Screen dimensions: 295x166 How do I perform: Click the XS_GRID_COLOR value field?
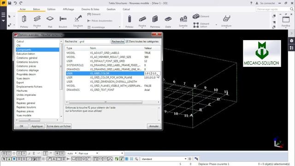pyautogui.click(x=152, y=73)
